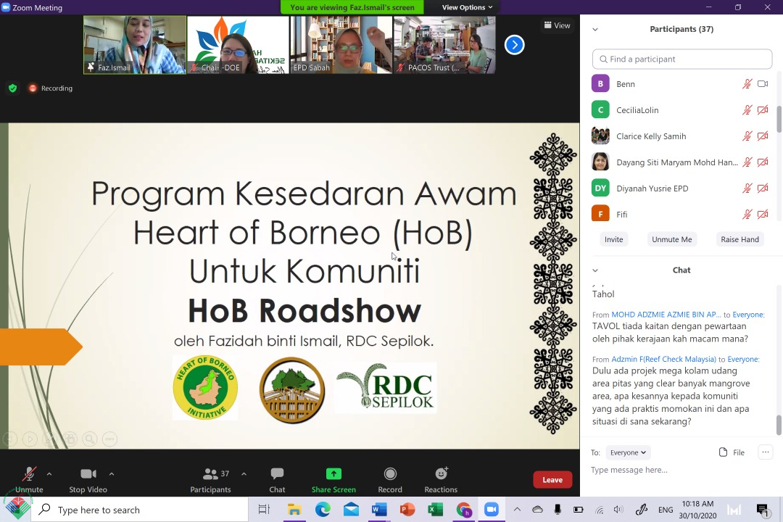Select Faz.Ismail video thumbnail
This screenshot has height=522, width=783.
click(135, 45)
